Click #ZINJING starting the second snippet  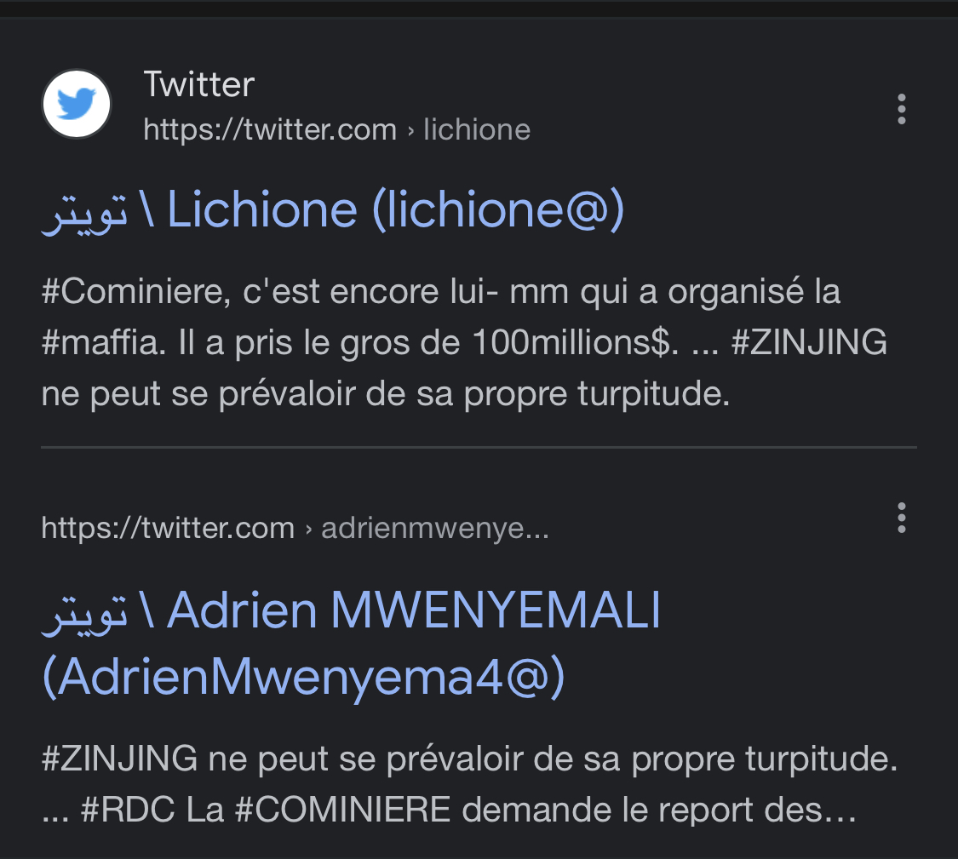(120, 759)
